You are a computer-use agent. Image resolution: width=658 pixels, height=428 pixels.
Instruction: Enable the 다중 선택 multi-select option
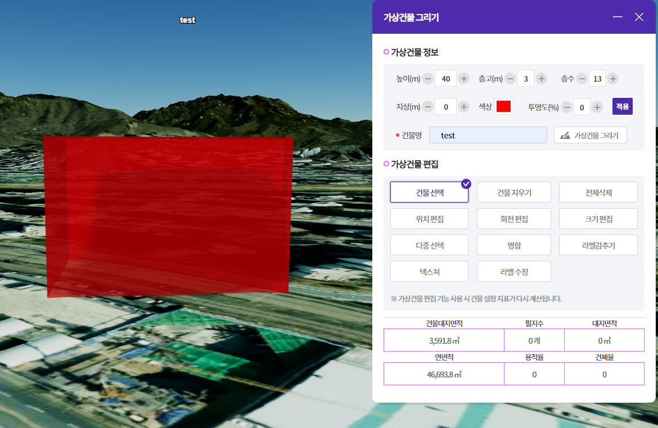click(429, 245)
